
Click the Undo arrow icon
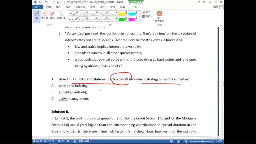46,2
